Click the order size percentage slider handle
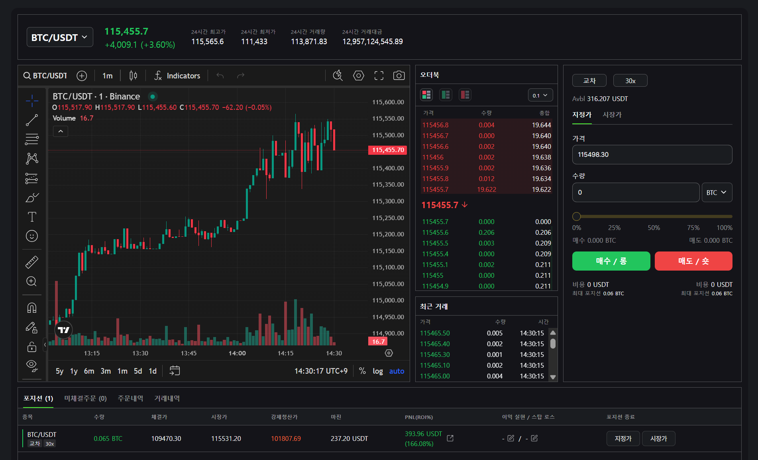 point(577,216)
